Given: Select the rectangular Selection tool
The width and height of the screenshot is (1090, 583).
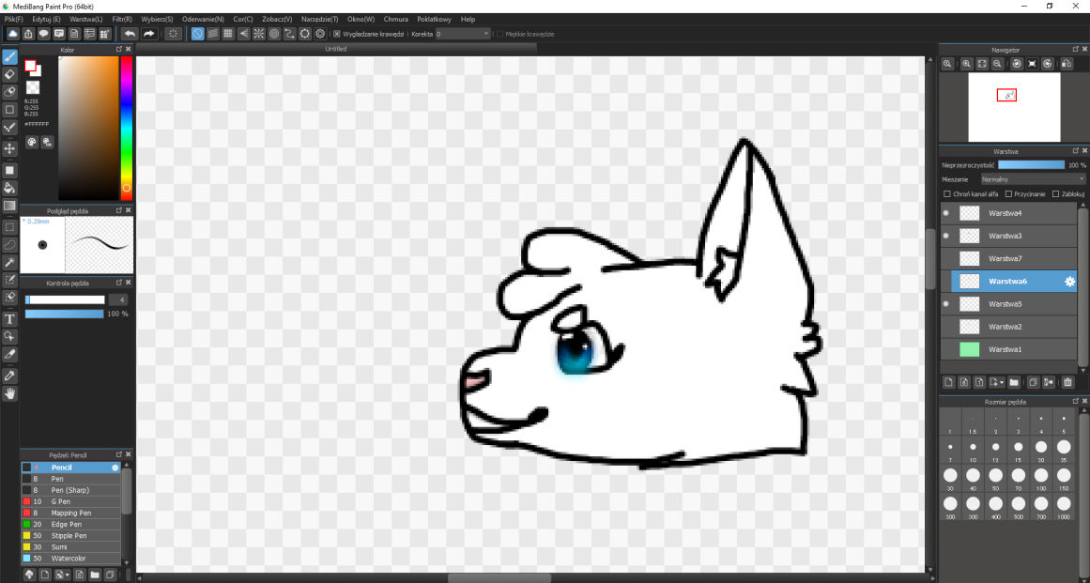Looking at the screenshot, I should 9,226.
